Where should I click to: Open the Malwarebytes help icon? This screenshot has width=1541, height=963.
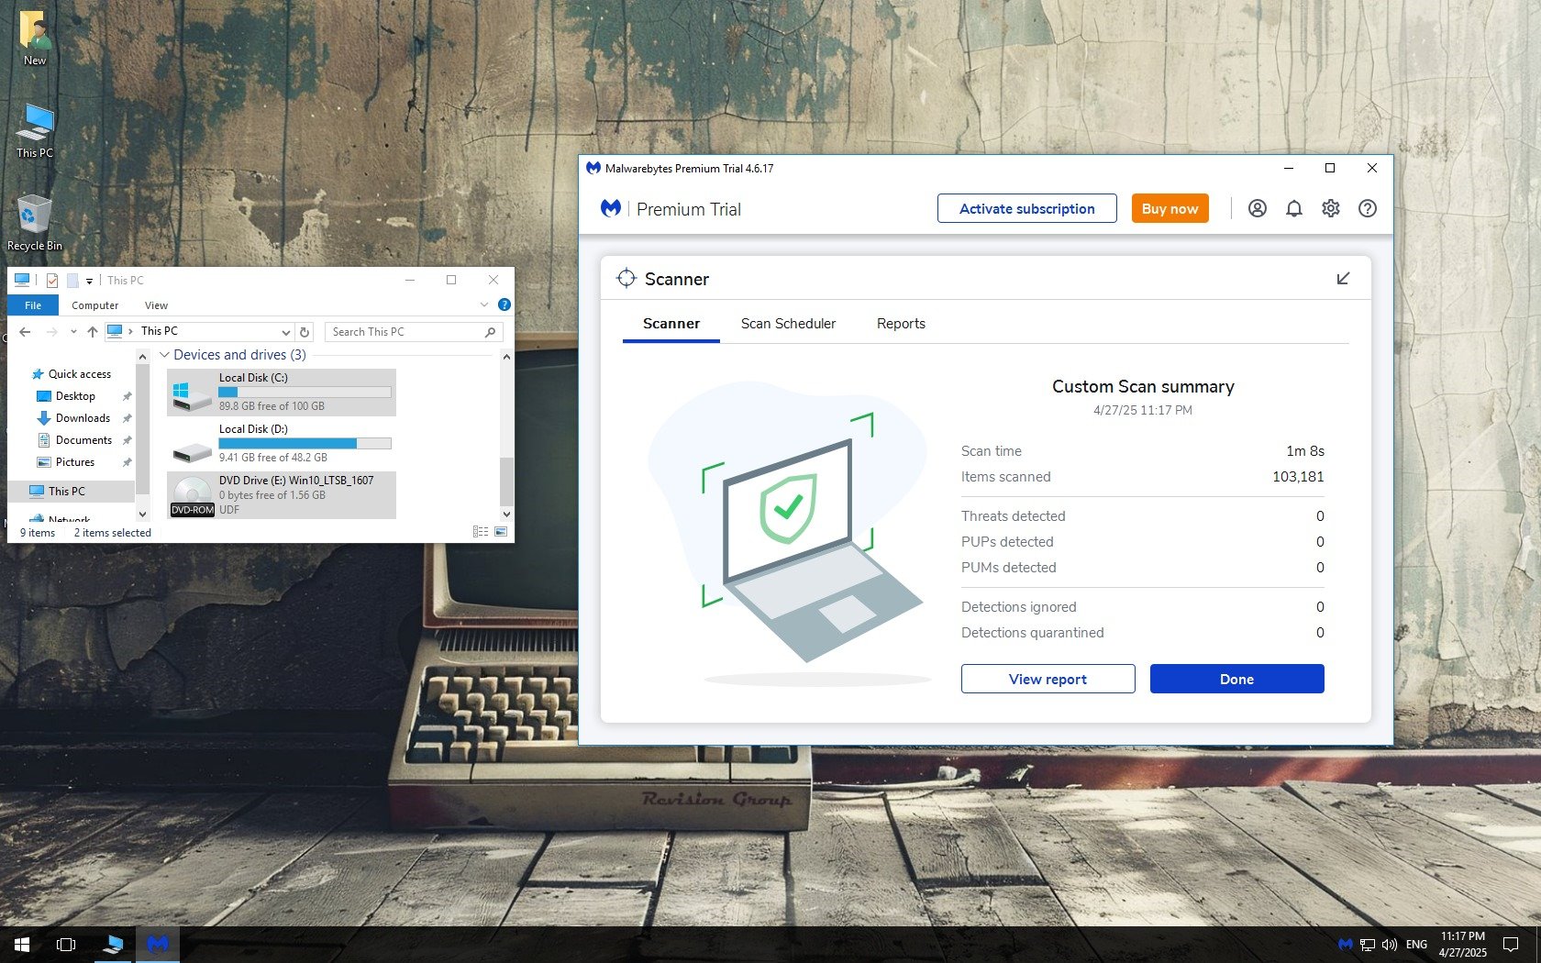(1368, 208)
